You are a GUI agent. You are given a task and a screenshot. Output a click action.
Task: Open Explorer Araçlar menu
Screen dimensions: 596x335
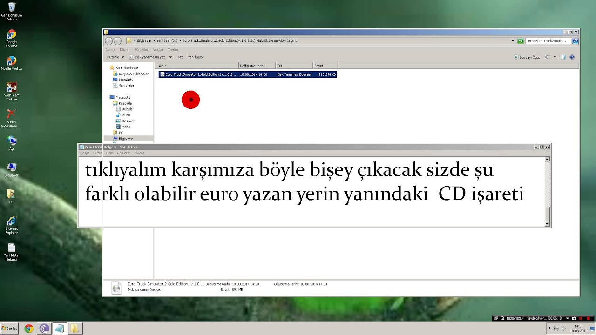click(158, 50)
